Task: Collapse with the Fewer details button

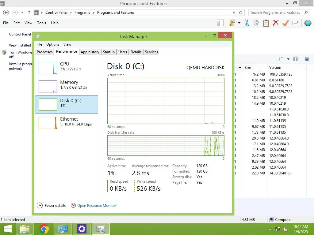Action: click(51, 205)
